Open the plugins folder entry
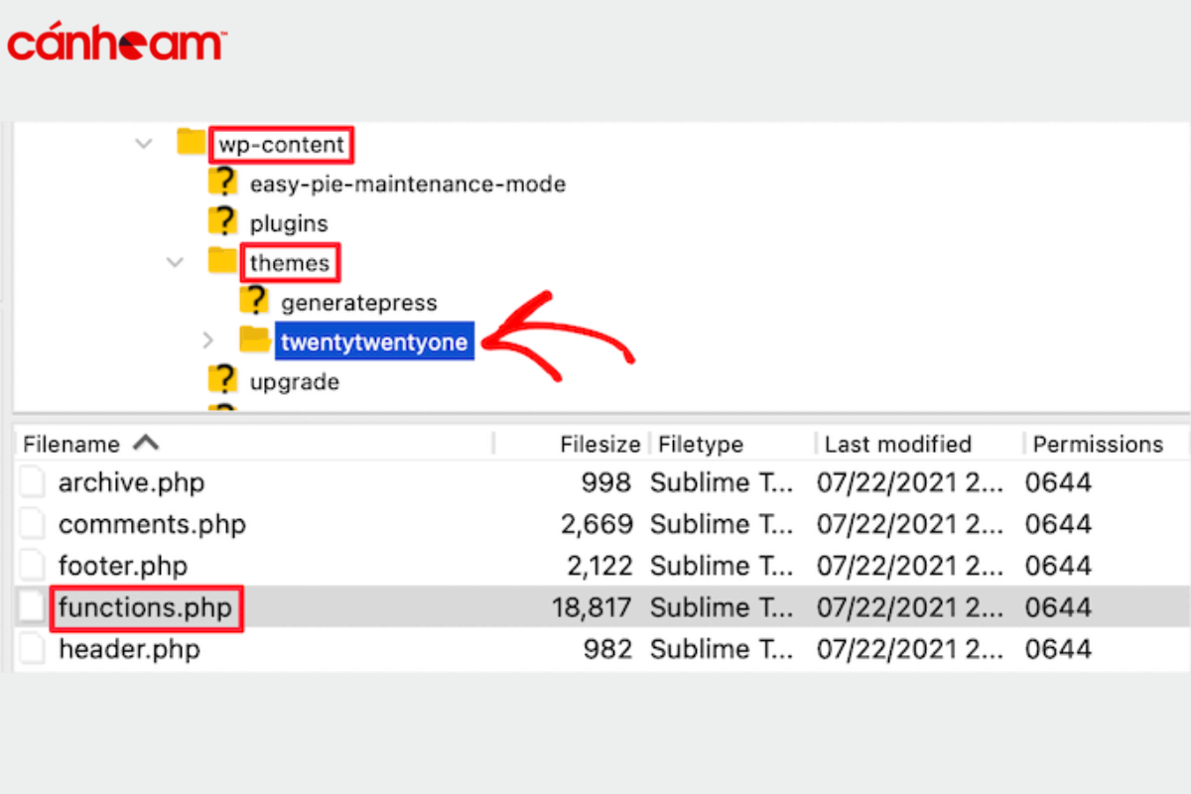1191x794 pixels. [x=289, y=223]
